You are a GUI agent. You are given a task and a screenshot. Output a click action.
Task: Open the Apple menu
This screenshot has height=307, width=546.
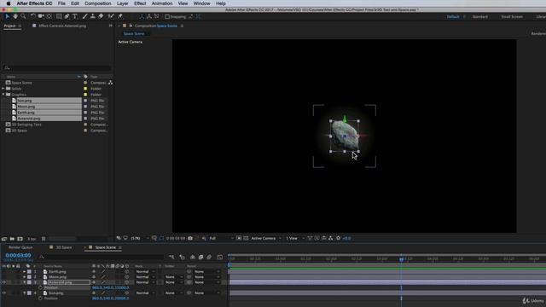point(8,3)
